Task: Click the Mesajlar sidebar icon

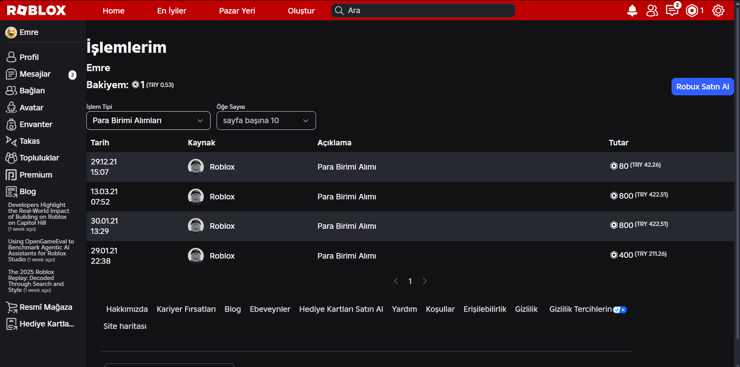Action: [x=11, y=74]
